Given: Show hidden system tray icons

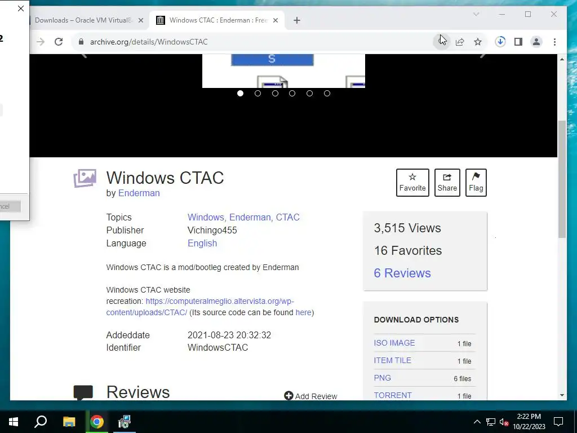Looking at the screenshot, I should tap(477, 422).
